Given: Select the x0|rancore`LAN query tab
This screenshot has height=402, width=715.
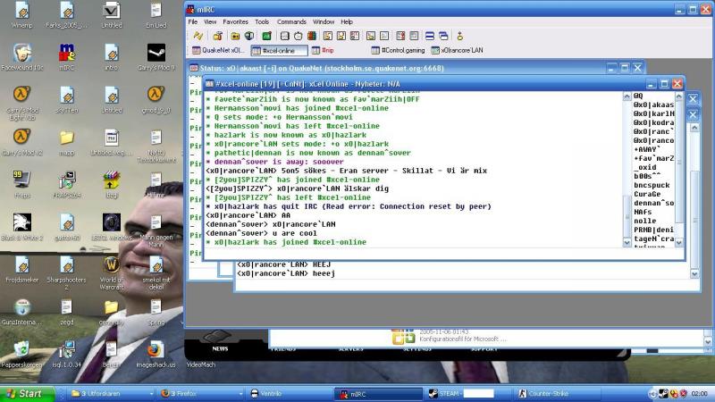Looking at the screenshot, I should 457,51.
